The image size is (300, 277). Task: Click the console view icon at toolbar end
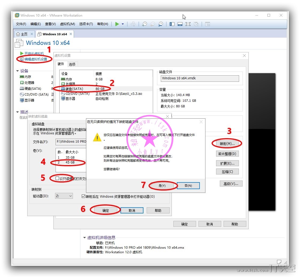[207, 24]
